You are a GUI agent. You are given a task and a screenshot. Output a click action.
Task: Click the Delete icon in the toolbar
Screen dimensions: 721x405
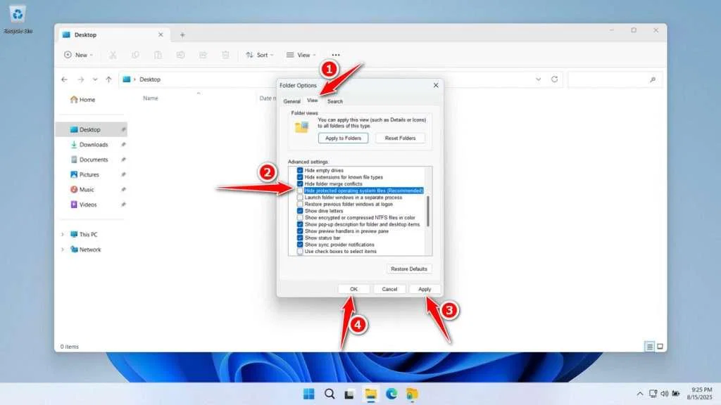225,55
